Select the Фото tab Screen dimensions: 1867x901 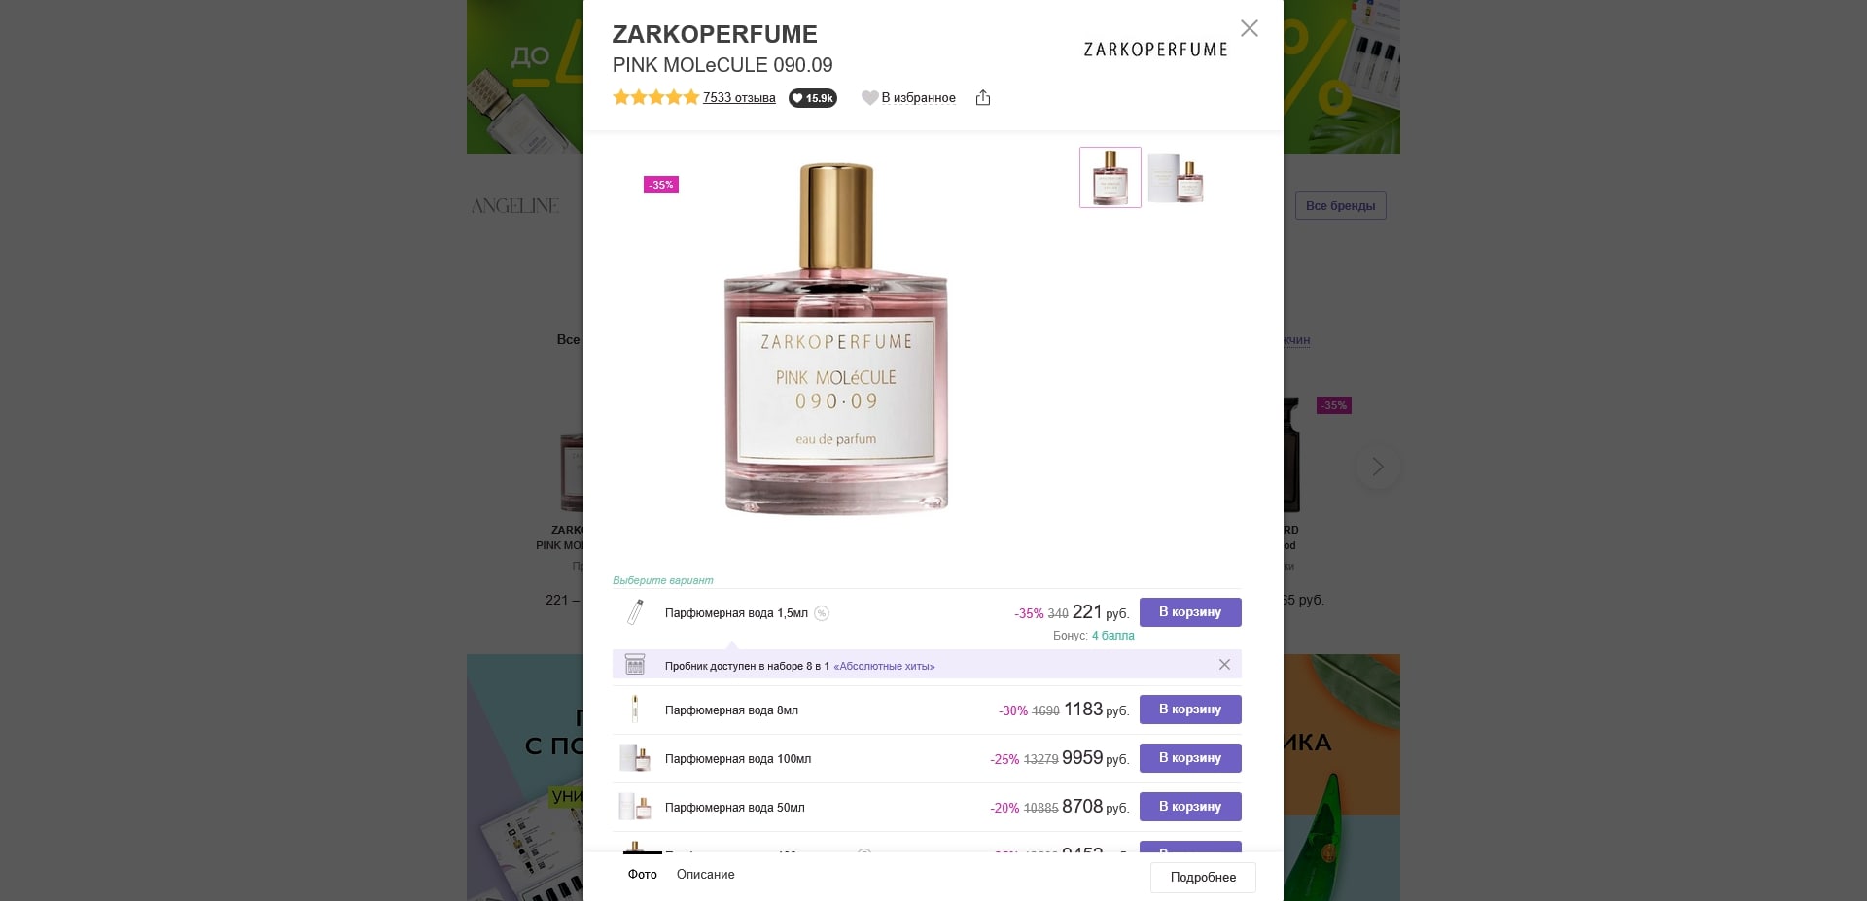643,874
